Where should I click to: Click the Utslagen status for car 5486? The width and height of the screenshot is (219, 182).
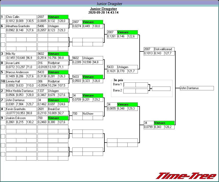[58, 26]
